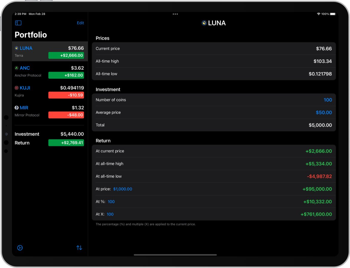Screen dimensions: 350x268
Task: Click the Return section header in detail
Action: 103,141
